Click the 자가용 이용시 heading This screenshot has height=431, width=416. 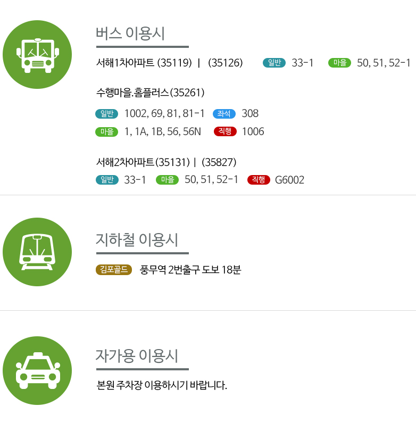[x=137, y=355]
